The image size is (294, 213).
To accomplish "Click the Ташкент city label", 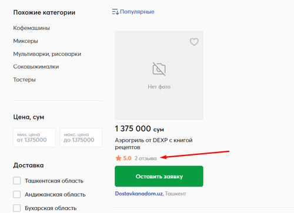I will (x=175, y=194).
